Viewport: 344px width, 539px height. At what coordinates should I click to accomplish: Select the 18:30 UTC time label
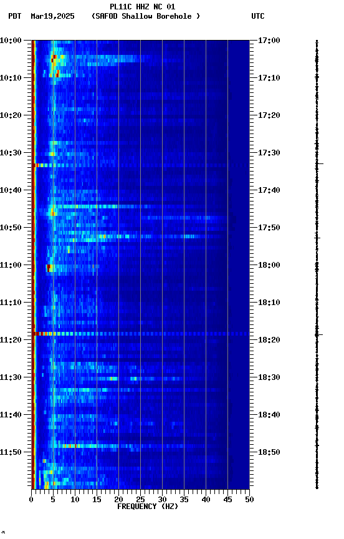[269, 377]
